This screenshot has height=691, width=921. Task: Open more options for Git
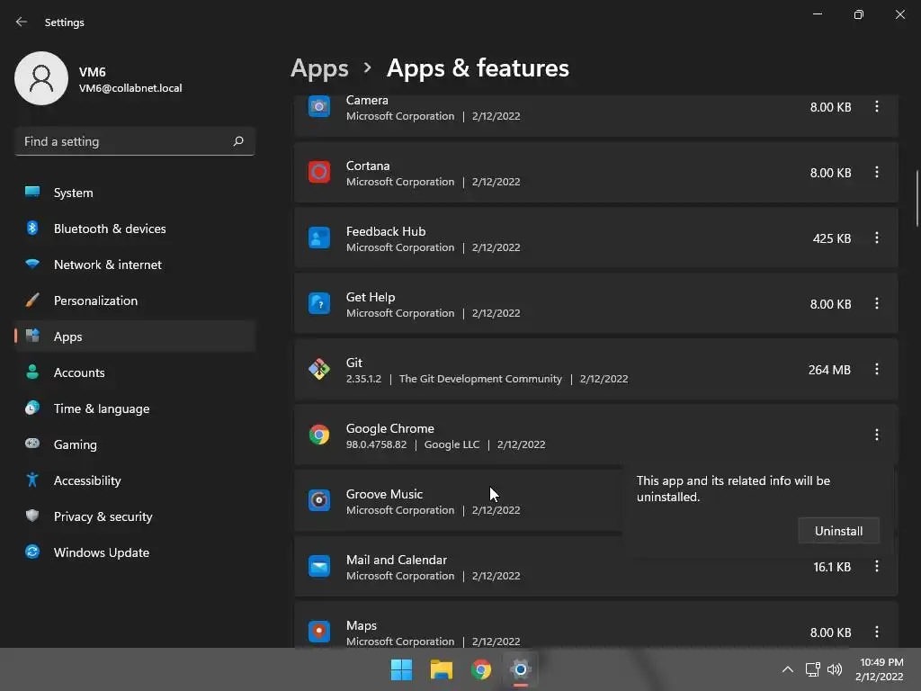coord(876,370)
